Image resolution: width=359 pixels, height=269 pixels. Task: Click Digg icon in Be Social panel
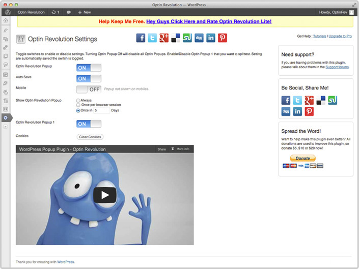(x=286, y=111)
